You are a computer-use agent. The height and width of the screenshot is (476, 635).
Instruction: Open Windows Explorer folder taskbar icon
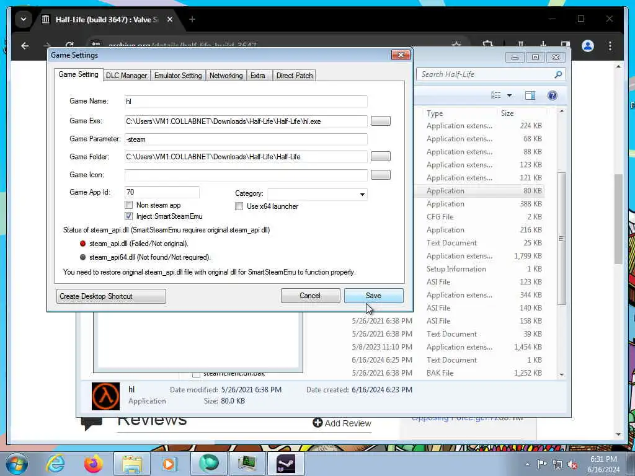[132, 464]
